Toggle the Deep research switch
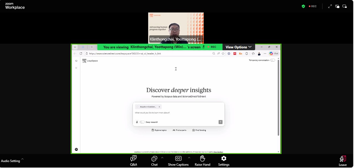The height and width of the screenshot is (168, 354). point(142,122)
